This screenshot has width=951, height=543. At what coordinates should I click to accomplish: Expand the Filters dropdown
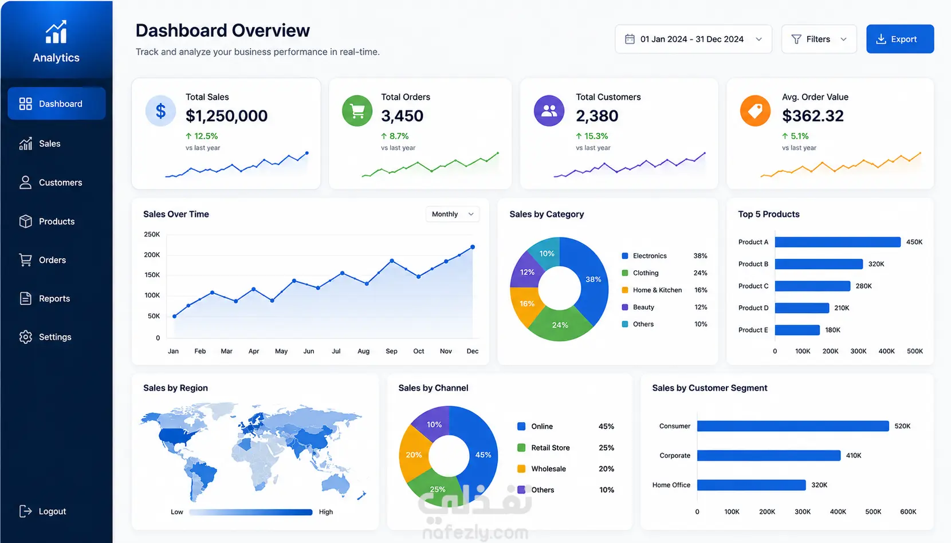coord(819,39)
